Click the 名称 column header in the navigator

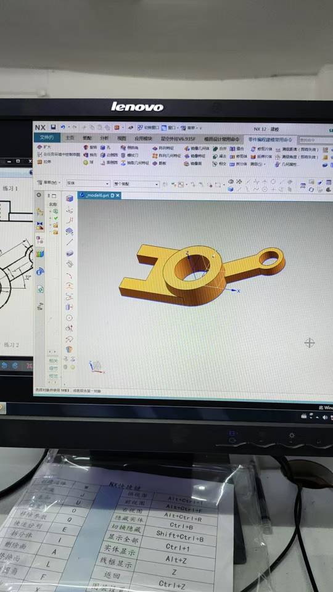(x=53, y=204)
